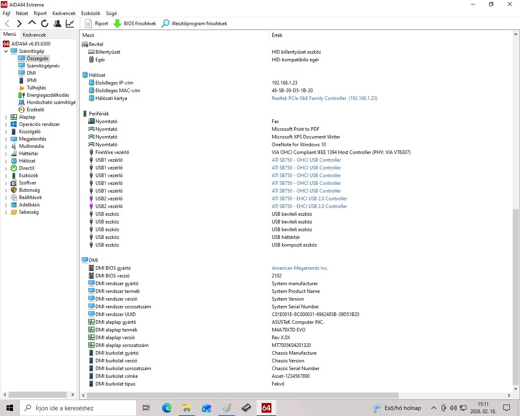Expand the Biztonság tree node
520x416 pixels.
(6, 190)
